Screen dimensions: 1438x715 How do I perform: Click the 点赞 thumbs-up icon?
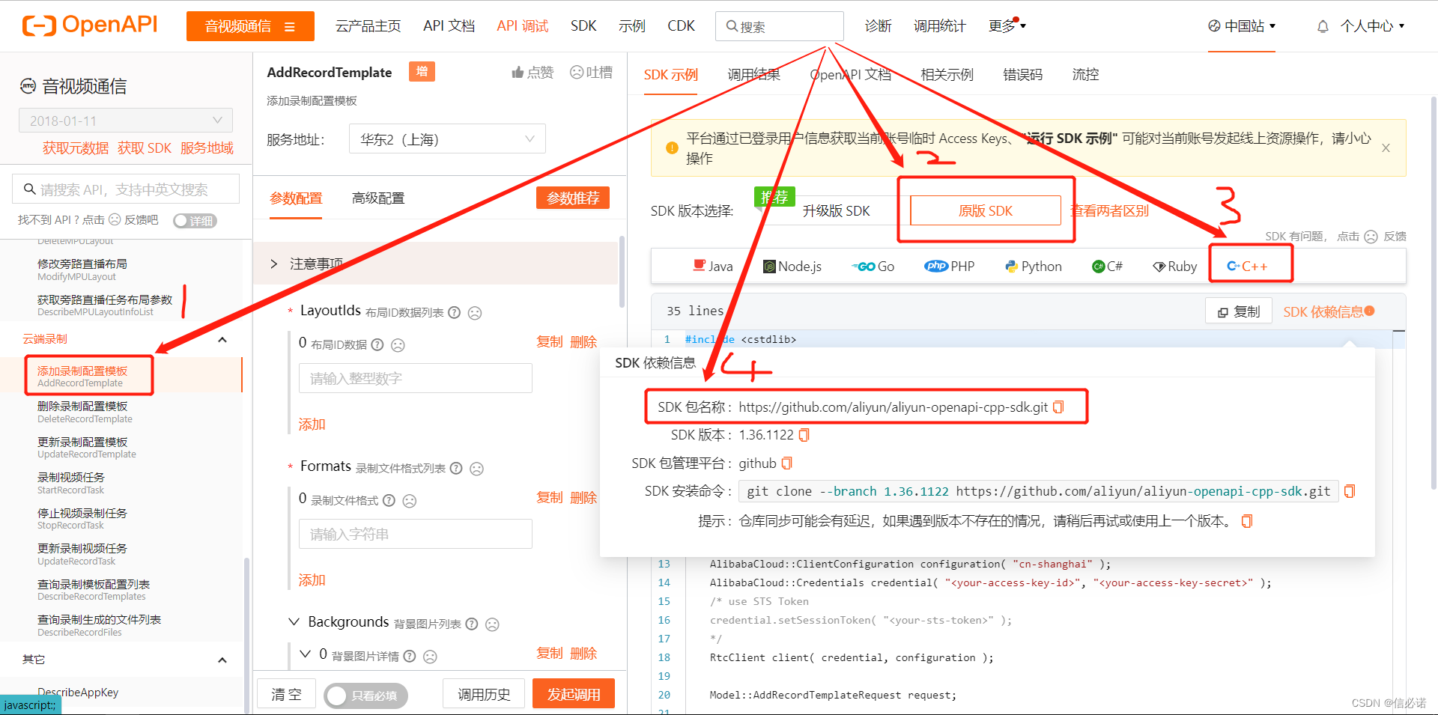coord(518,72)
